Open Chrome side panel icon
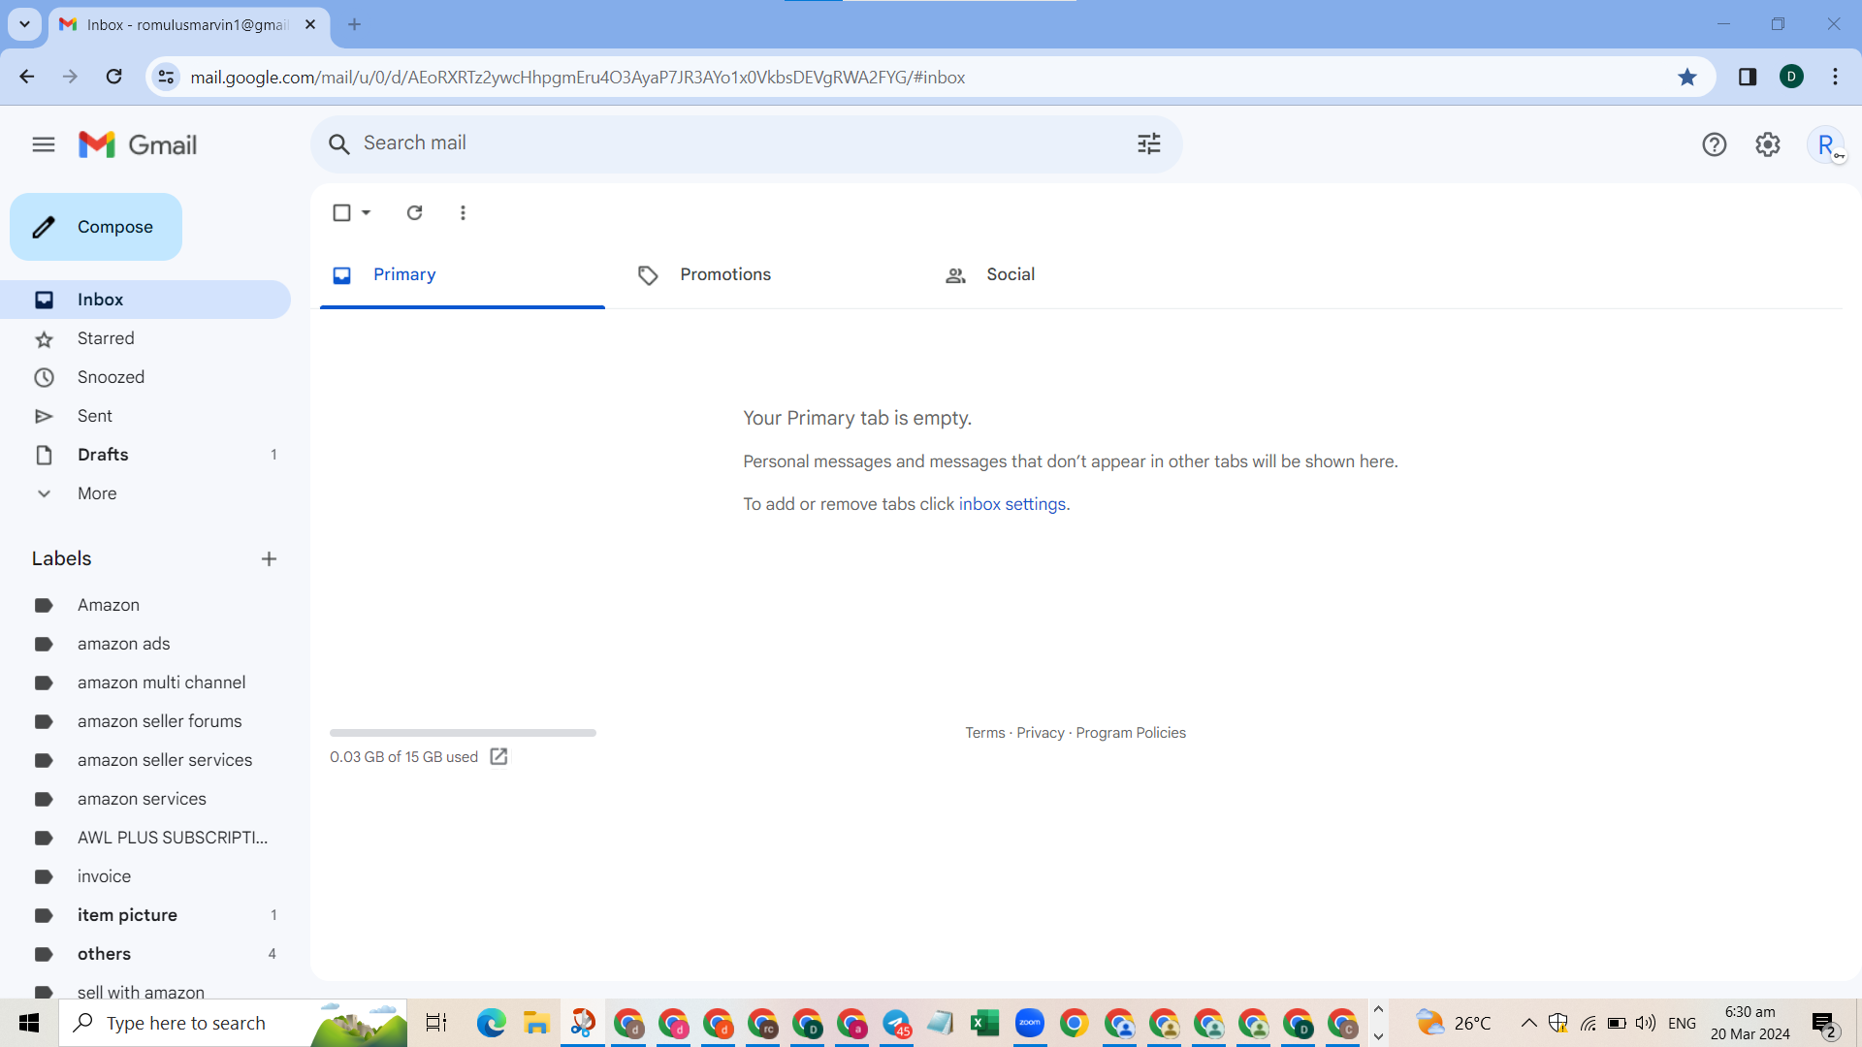This screenshot has height=1047, width=1862. 1748,77
